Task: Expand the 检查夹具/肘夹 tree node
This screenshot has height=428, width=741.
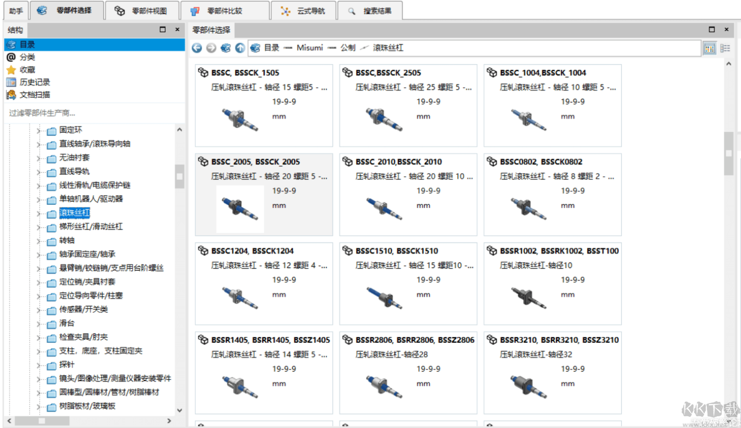Action: pyautogui.click(x=38, y=337)
